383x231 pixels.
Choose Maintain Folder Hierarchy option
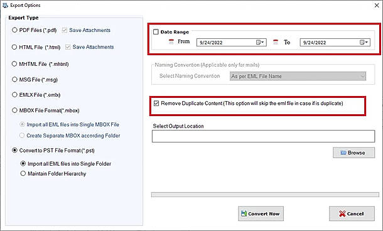[23, 173]
